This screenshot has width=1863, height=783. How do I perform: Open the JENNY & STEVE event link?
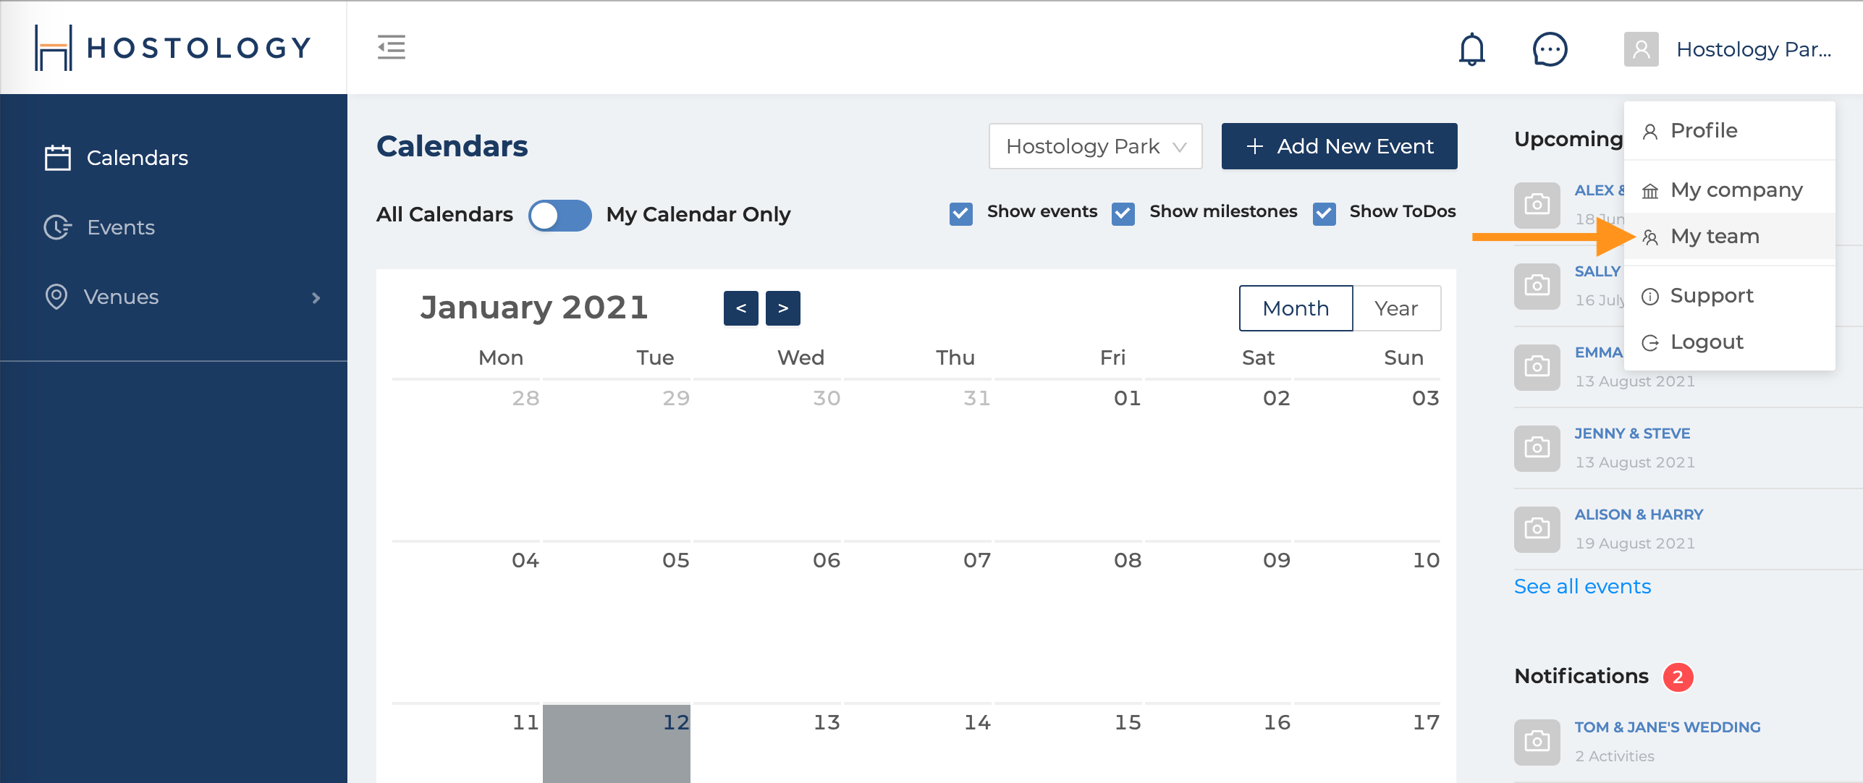[x=1632, y=433]
